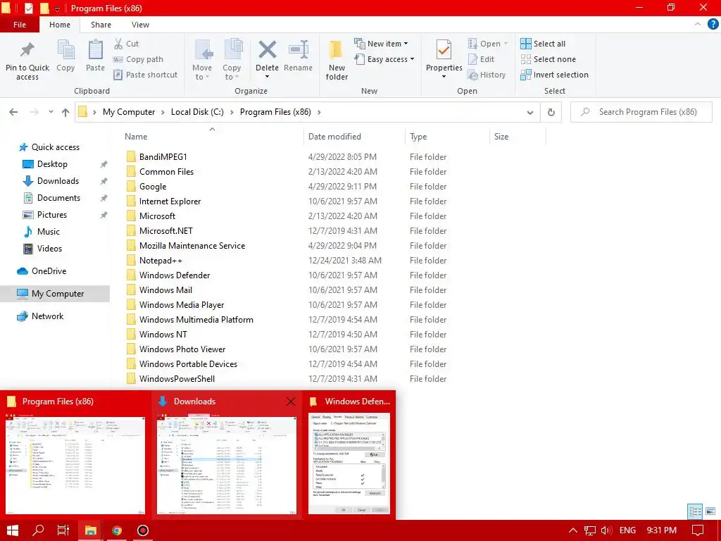This screenshot has height=541, width=721.
Task: Click the Size column header
Action: coord(518,137)
